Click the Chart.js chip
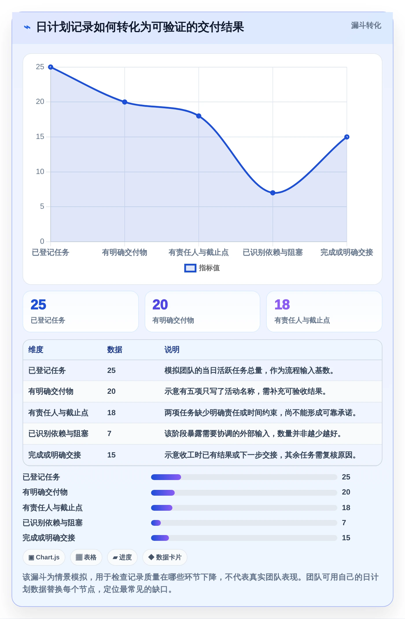The width and height of the screenshot is (405, 619). 44,557
